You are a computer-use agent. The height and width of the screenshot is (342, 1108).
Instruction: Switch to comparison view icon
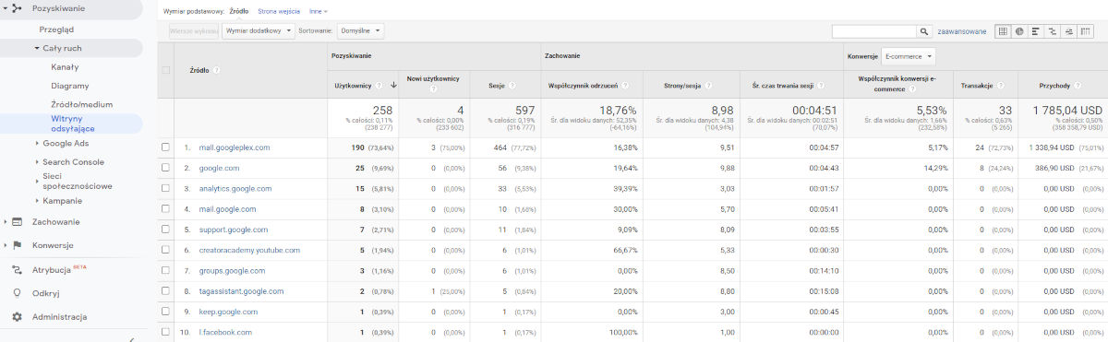tap(1053, 30)
